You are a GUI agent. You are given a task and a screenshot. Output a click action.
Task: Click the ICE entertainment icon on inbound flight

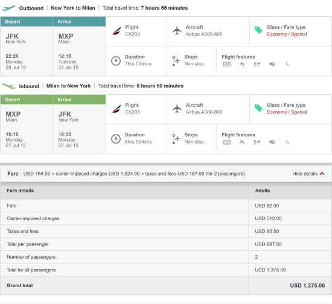tap(226, 142)
